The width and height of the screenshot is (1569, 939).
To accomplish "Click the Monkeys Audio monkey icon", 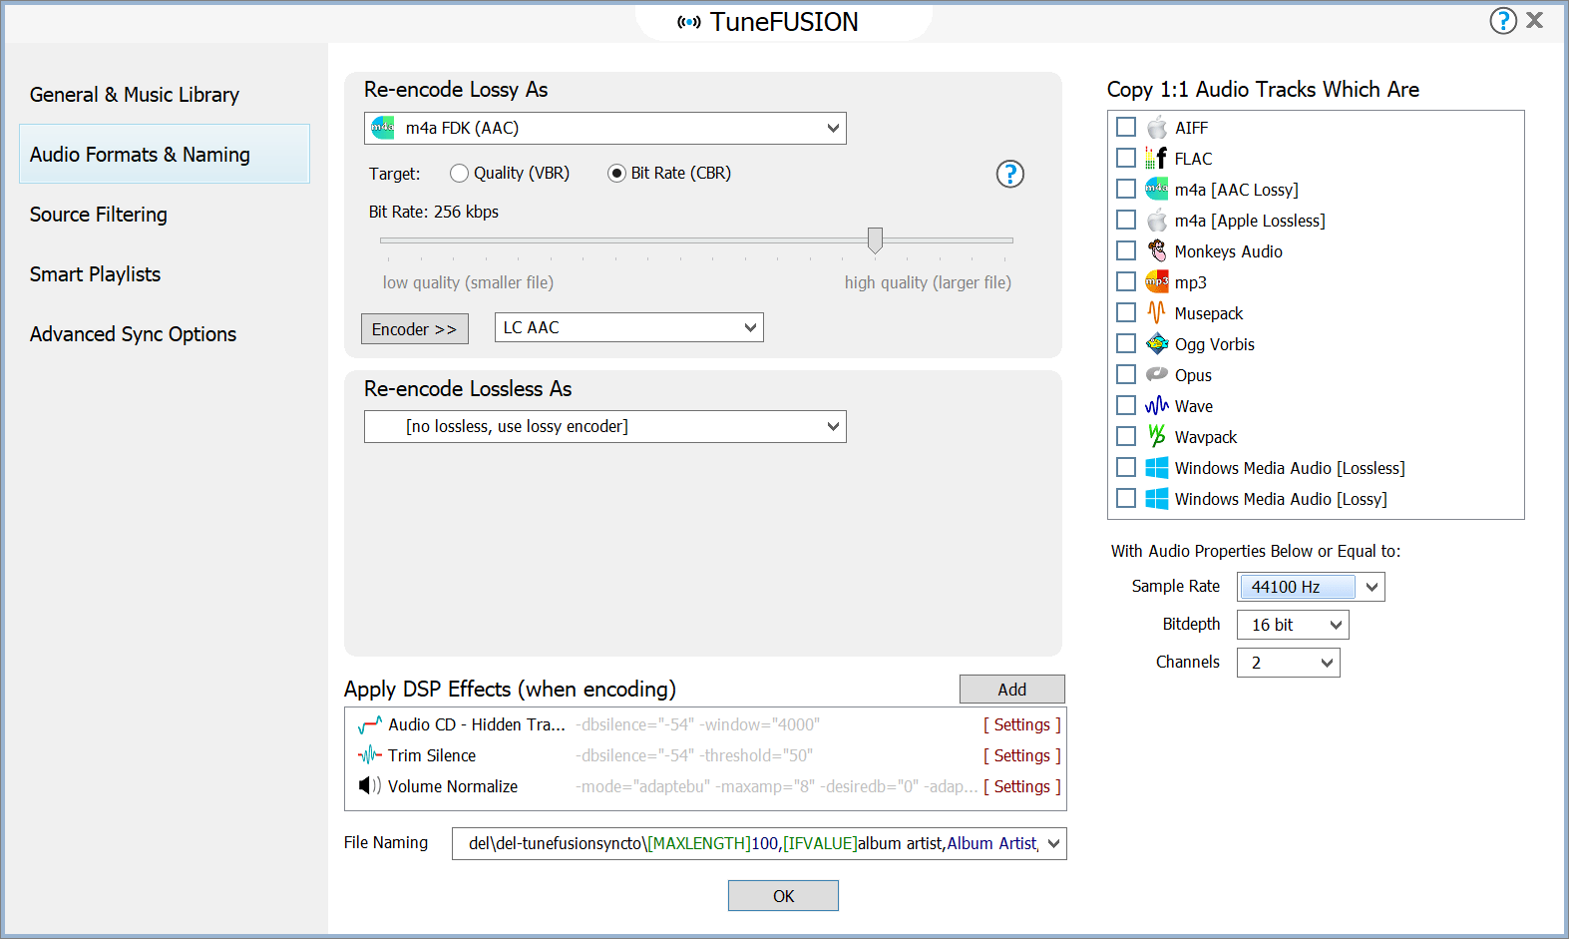I will [1156, 251].
